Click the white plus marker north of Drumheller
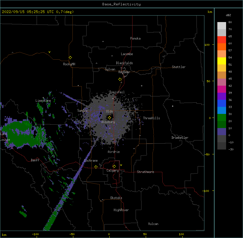The image size is (243, 238). 173,106
